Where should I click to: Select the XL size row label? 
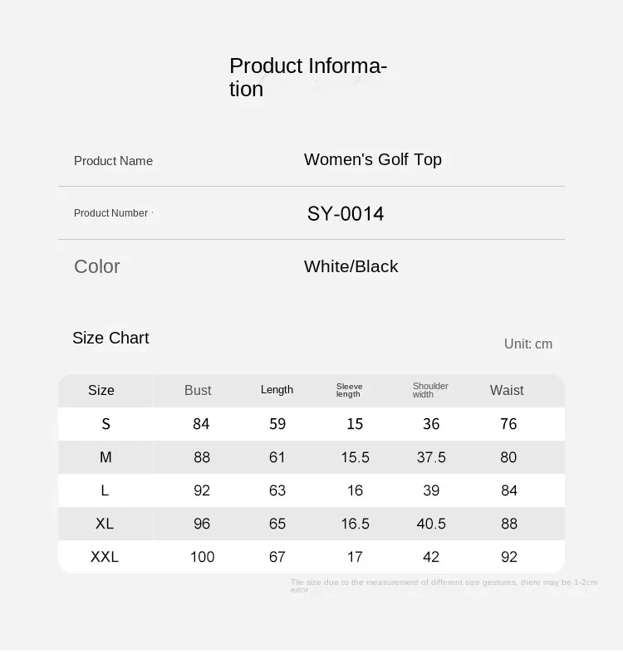coord(105,524)
